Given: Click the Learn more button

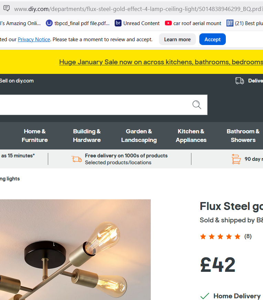Looking at the screenshot, I should coord(177,40).
